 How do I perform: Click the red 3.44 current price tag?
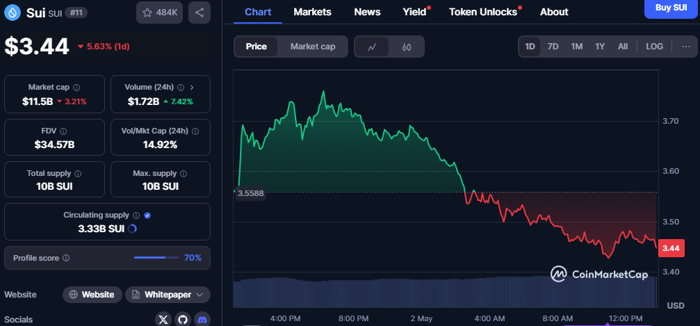(671, 248)
